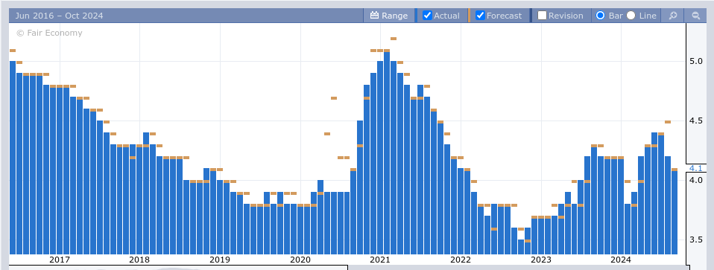Uncheck the Actual data checkbox
The height and width of the screenshot is (270, 714).
pyautogui.click(x=427, y=16)
